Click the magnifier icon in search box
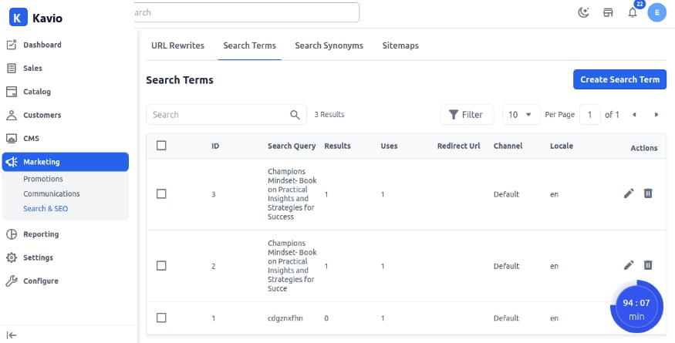Screen dimensions: 675x343 [x=295, y=115]
